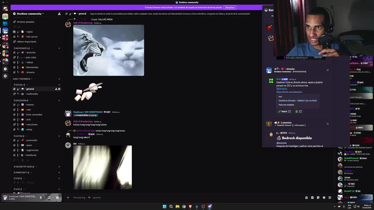Expand the MINECRAFT category

point(22,172)
